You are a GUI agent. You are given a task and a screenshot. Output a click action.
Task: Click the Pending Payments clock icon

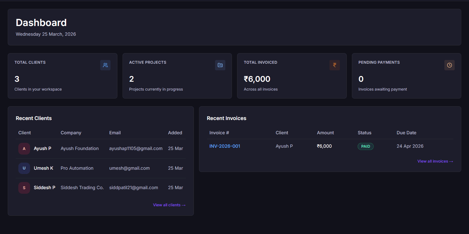click(450, 65)
